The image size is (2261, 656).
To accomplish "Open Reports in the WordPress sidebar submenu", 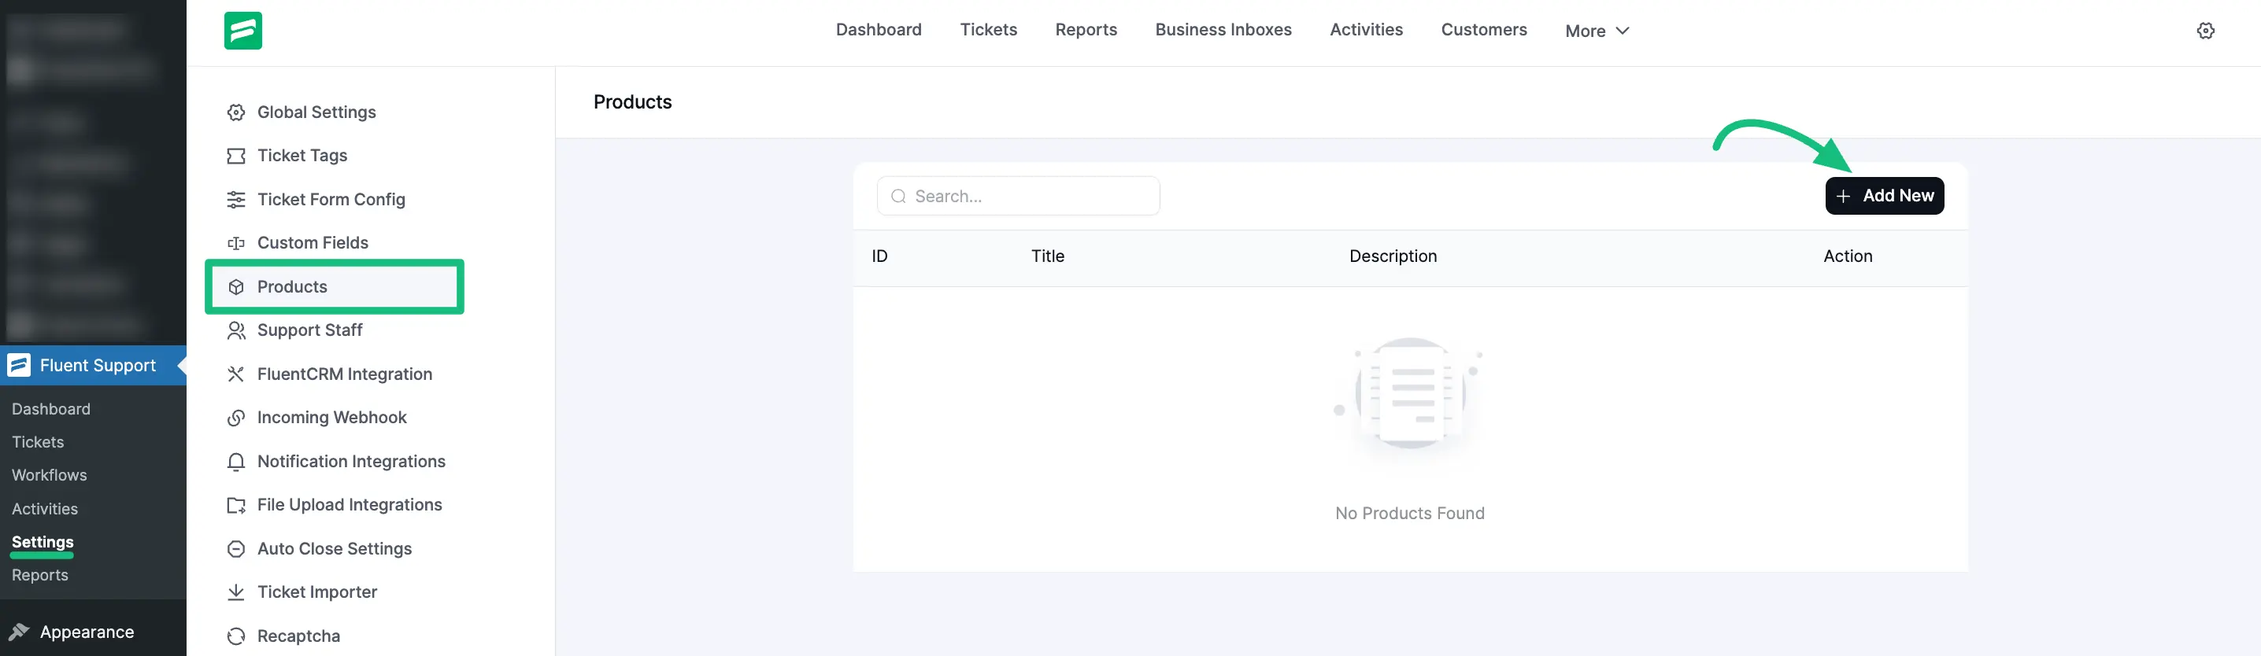I will [39, 575].
